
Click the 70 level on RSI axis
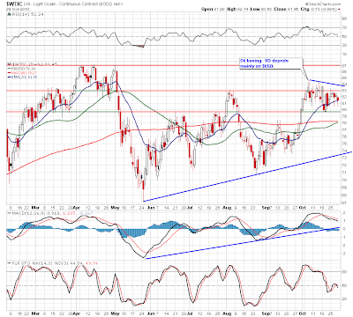click(x=343, y=27)
